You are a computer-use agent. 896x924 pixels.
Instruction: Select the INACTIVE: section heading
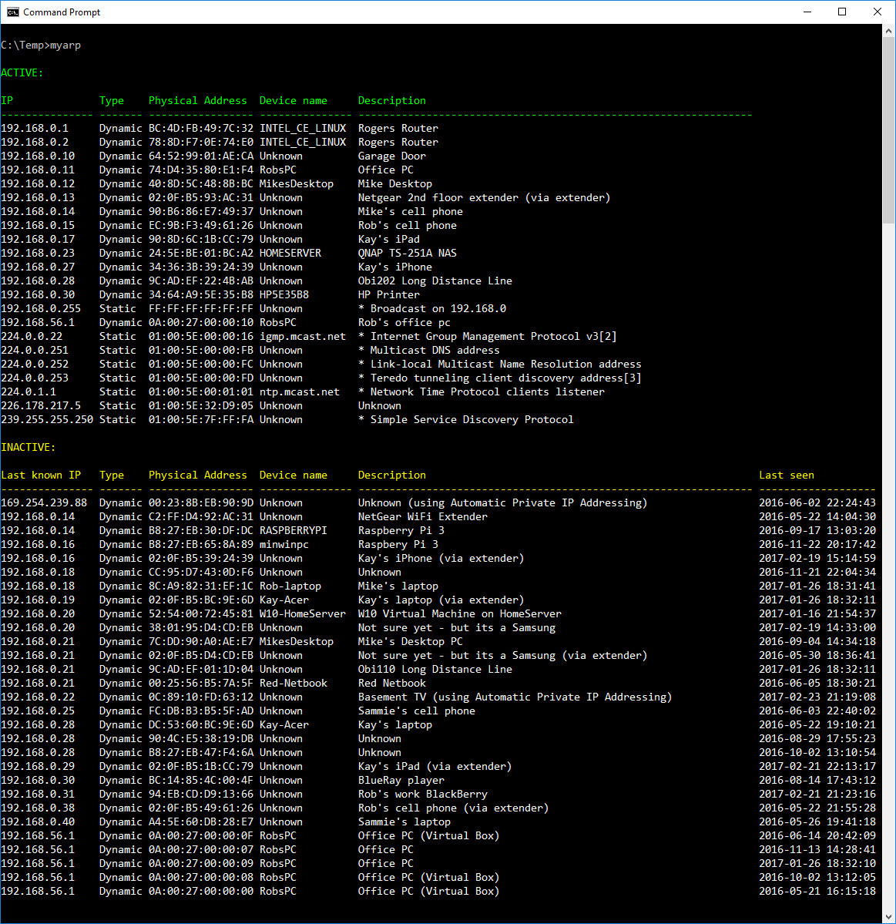pyautogui.click(x=29, y=447)
